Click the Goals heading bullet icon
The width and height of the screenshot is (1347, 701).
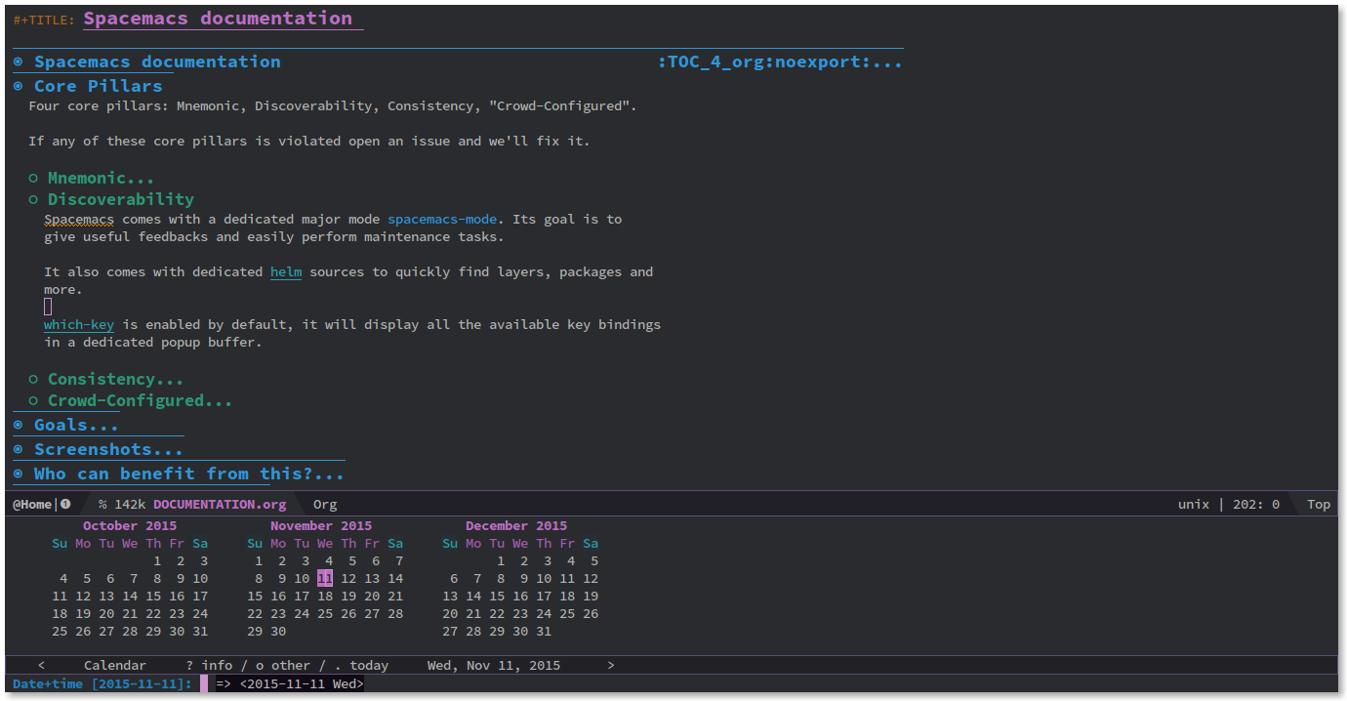point(19,425)
